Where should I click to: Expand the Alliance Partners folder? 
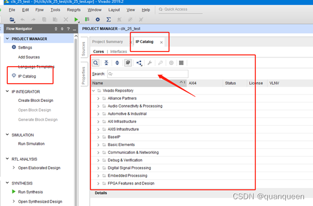[98, 98]
